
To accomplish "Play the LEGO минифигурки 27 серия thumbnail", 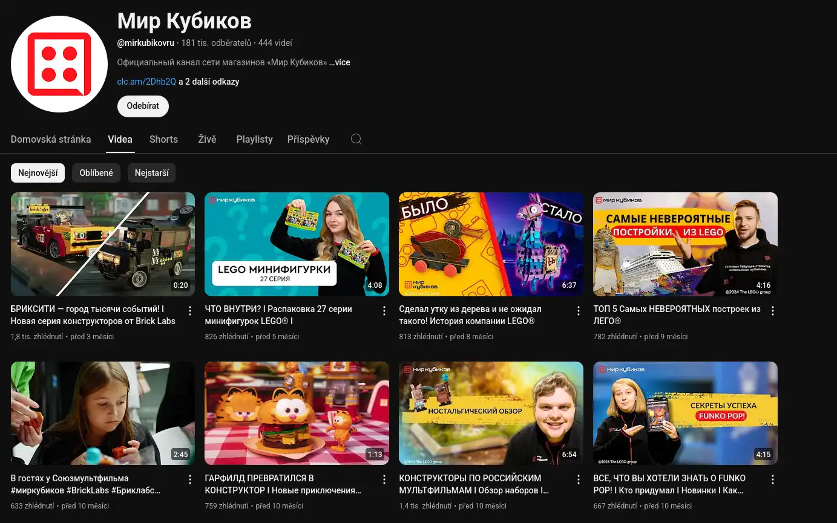I will 297,244.
